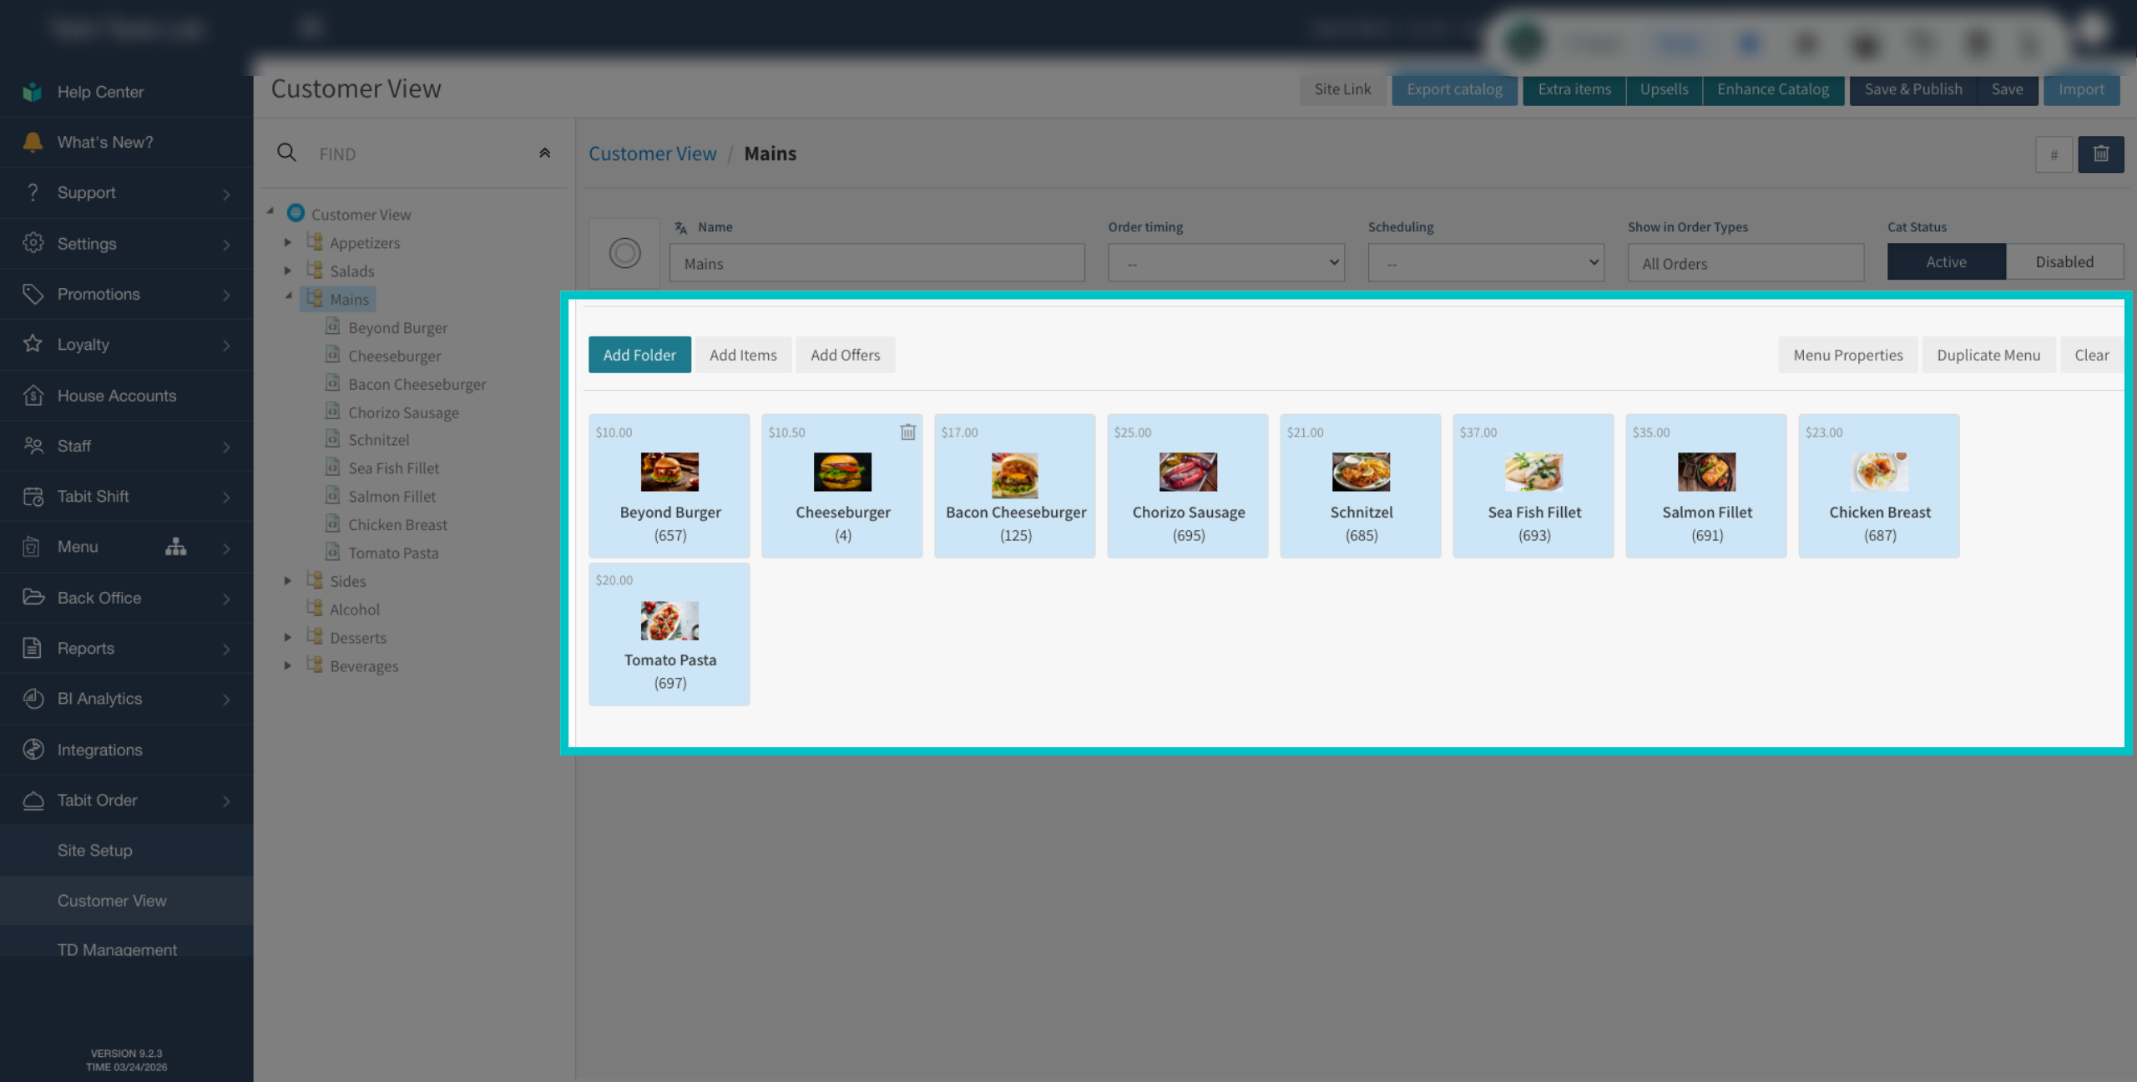Click the Integrations icon in sidebar
This screenshot has height=1082, width=2137.
[x=33, y=750]
